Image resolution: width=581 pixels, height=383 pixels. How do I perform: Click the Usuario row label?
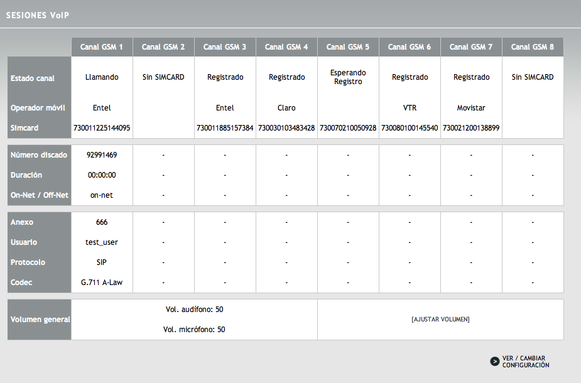24,242
